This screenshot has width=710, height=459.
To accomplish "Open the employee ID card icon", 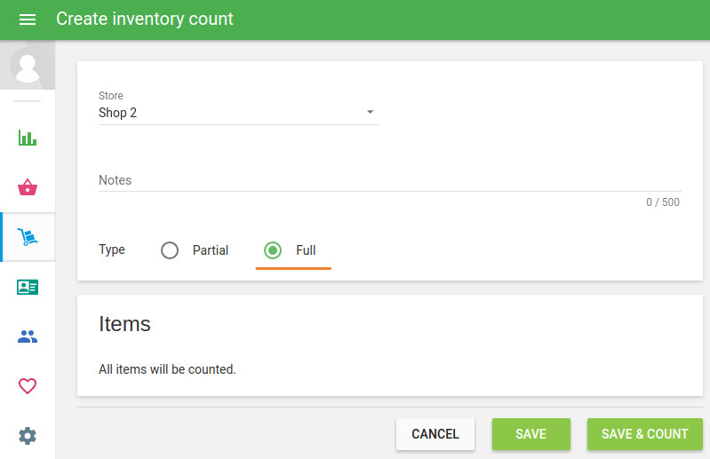I will (28, 287).
